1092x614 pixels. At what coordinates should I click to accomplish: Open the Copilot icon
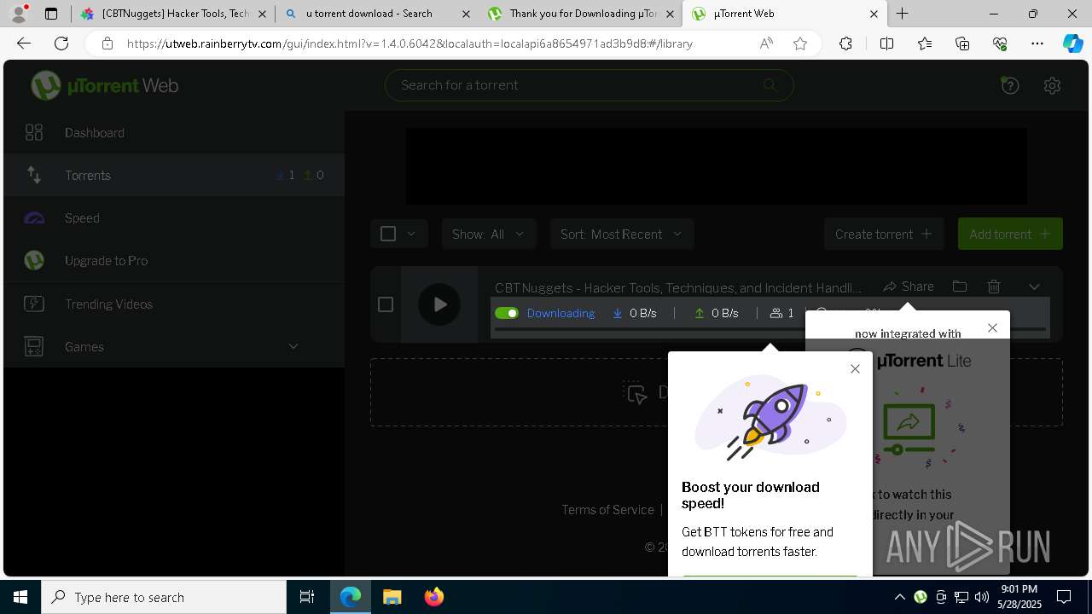(x=1072, y=43)
